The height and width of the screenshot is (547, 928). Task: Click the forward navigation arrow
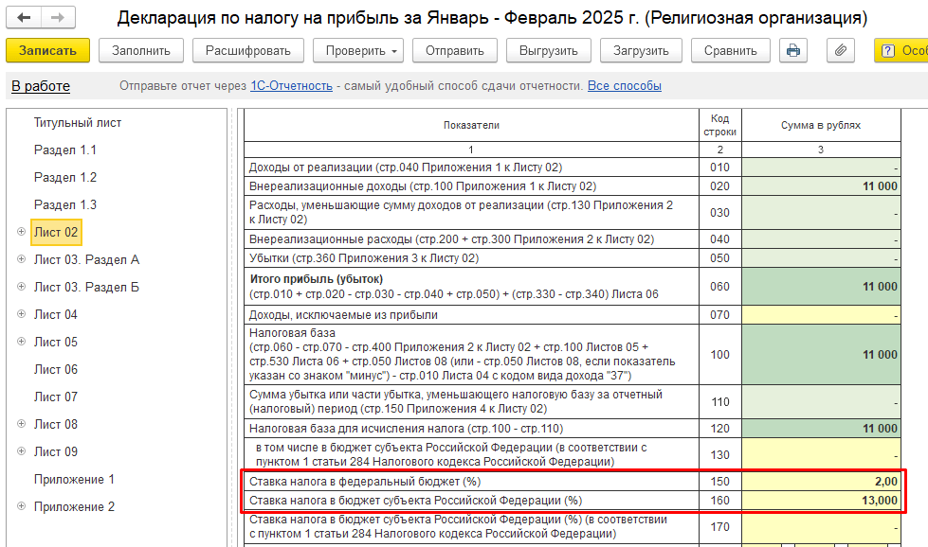57,18
